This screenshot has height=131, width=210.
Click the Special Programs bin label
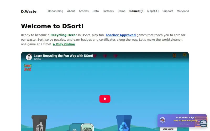coord(87,128)
